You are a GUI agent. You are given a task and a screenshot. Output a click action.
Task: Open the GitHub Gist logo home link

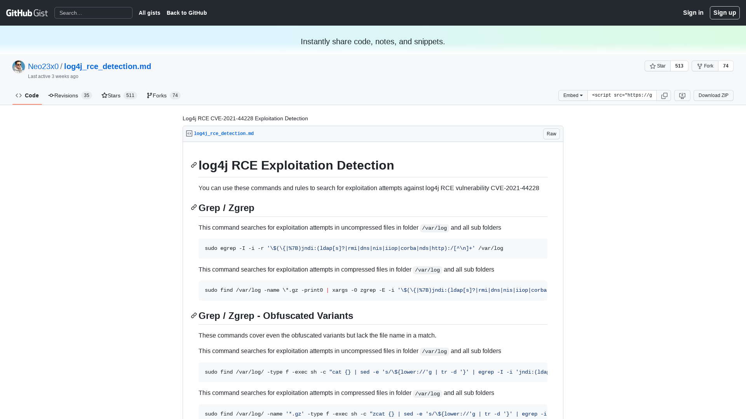click(x=27, y=13)
